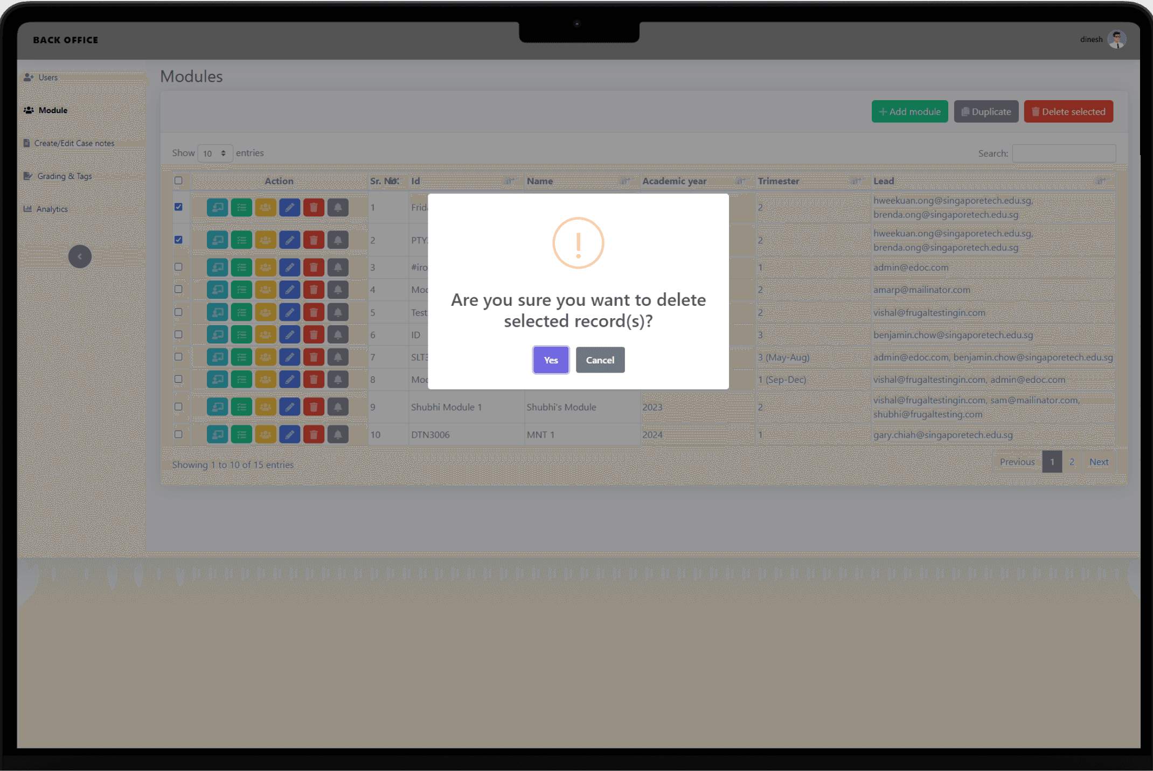
Task: Click the green list icon in row 9
Action: 241,407
